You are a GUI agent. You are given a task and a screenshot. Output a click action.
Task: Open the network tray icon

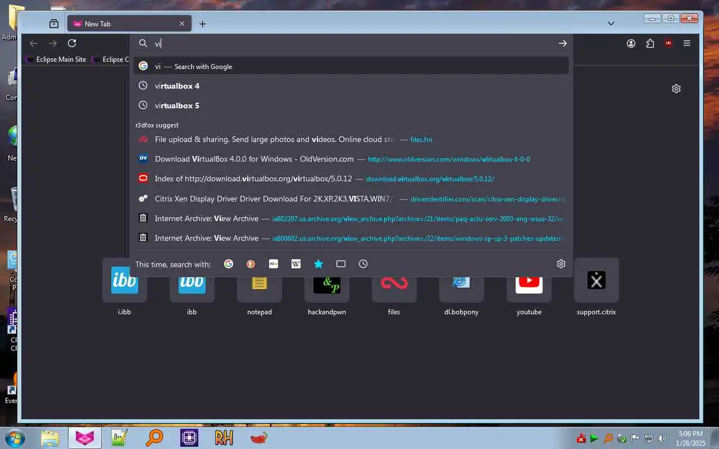click(649, 438)
